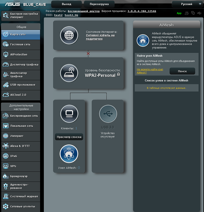Click the clients count number 1
This screenshot has height=212, width=204.
pos(76,128)
